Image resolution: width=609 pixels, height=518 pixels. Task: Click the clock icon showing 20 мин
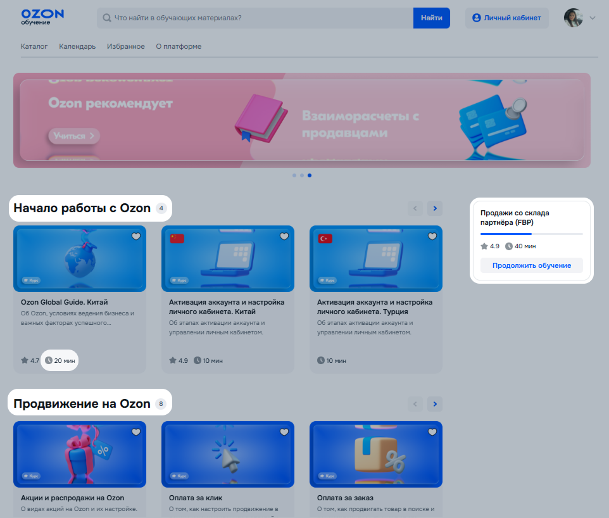click(48, 360)
